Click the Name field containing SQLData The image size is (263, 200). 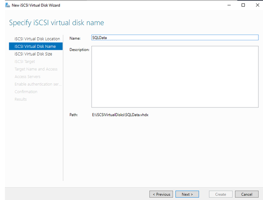[175, 38]
